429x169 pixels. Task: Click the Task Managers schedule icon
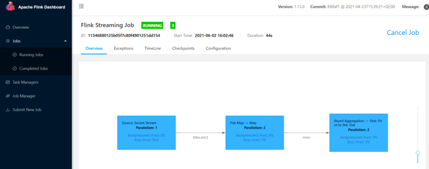[x=8, y=82]
